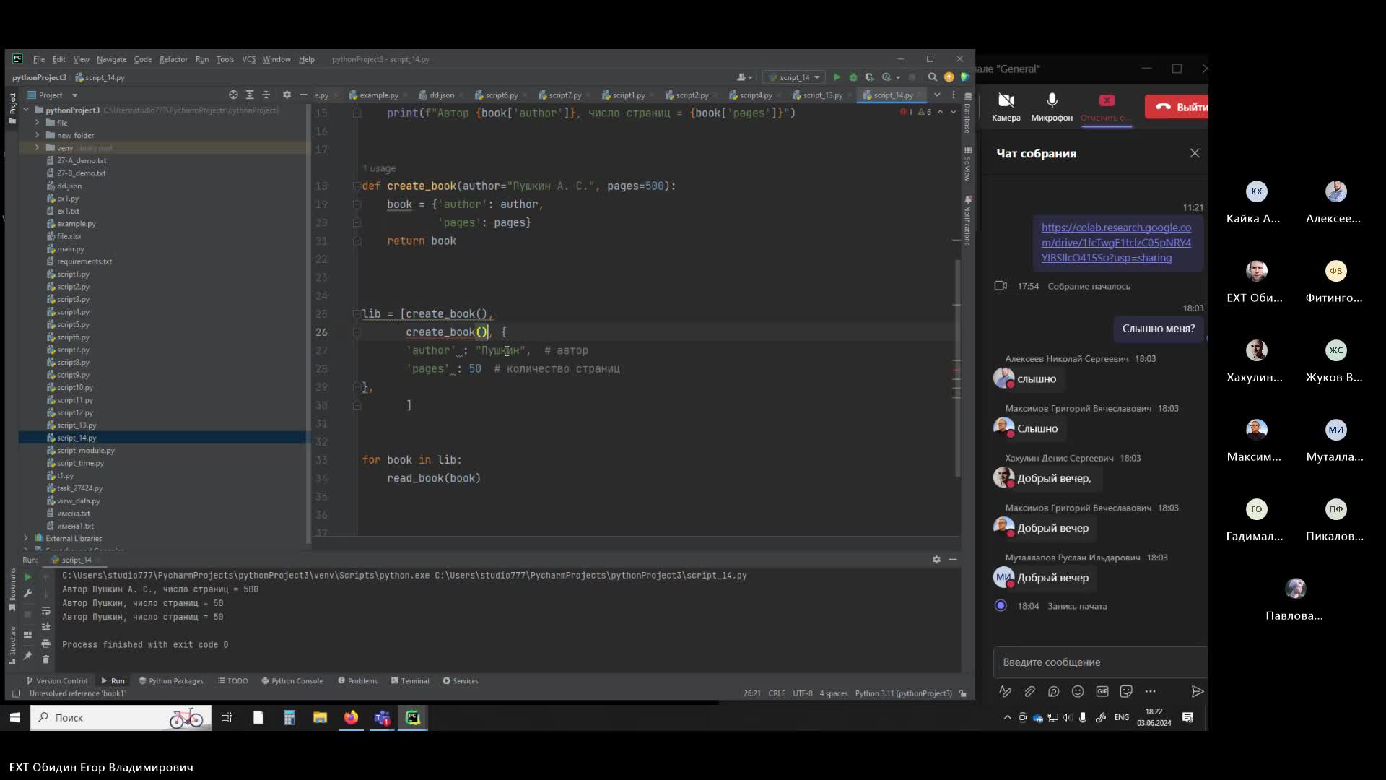Viewport: 1386px width, 780px height.
Task: Leave the Teams meeting
Action: tap(1177, 107)
